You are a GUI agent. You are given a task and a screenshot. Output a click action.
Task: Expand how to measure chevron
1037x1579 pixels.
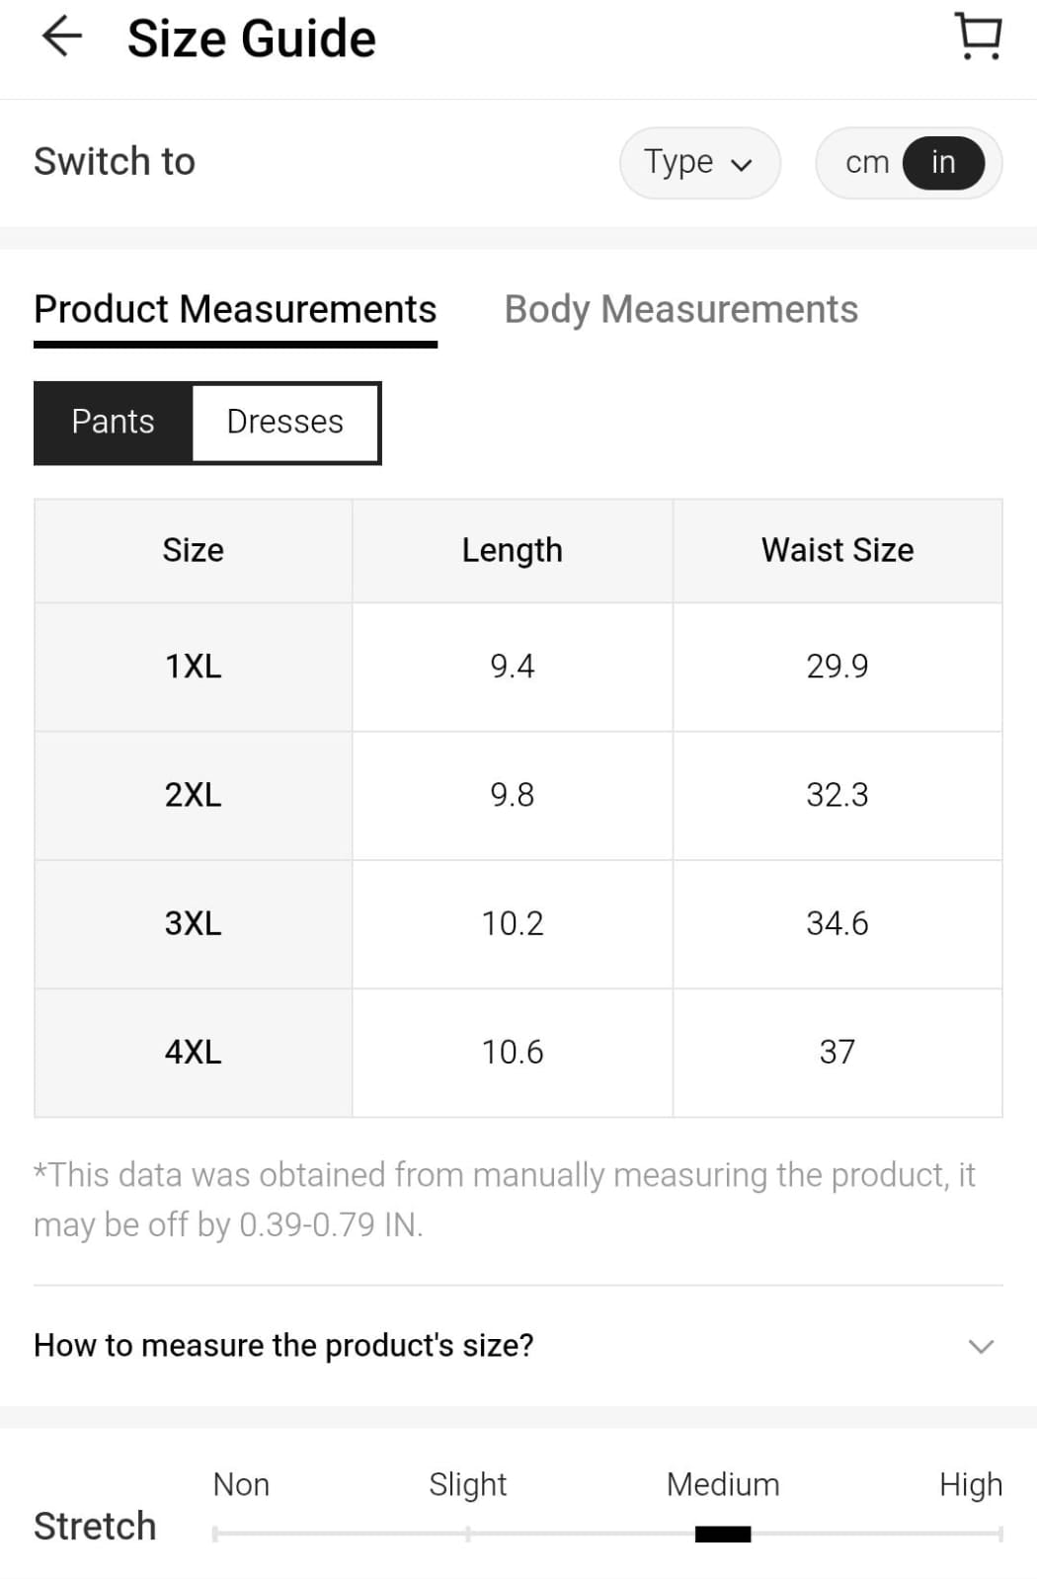[980, 1346]
